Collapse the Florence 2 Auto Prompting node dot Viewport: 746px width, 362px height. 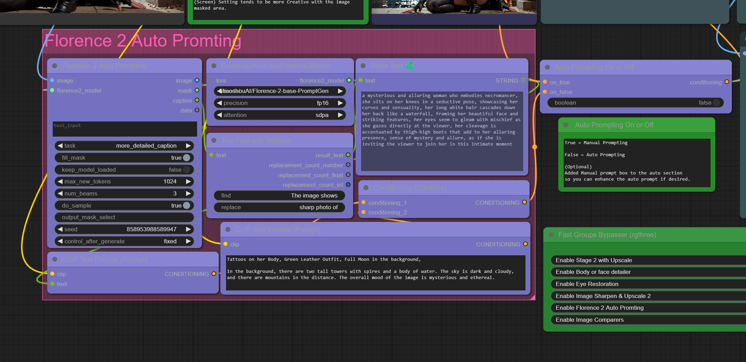point(54,66)
